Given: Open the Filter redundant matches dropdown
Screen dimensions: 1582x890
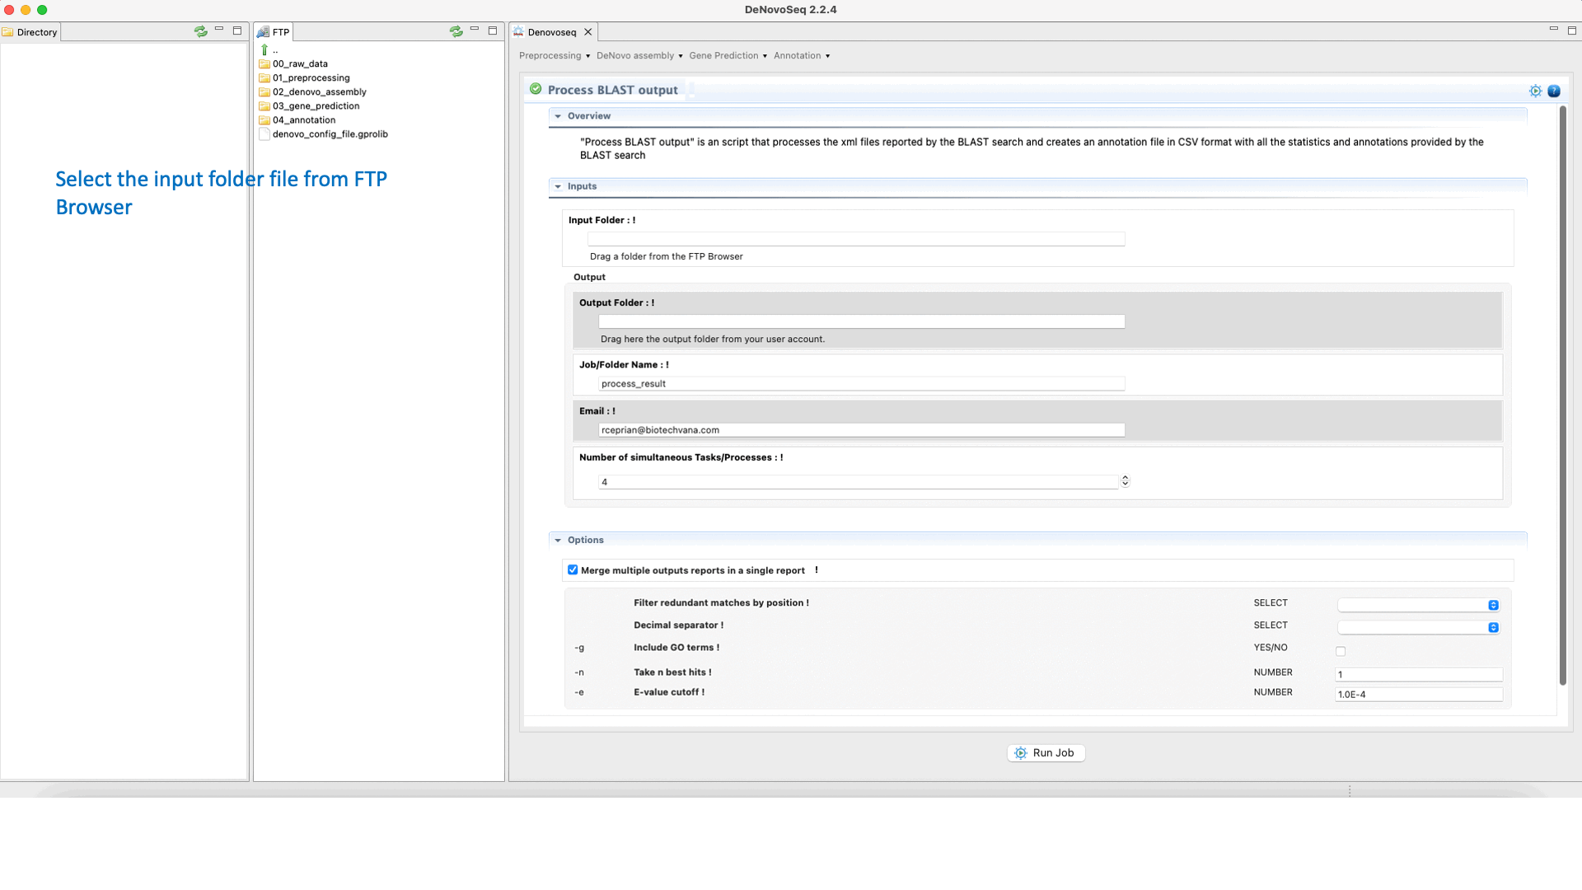Looking at the screenshot, I should click(x=1418, y=606).
